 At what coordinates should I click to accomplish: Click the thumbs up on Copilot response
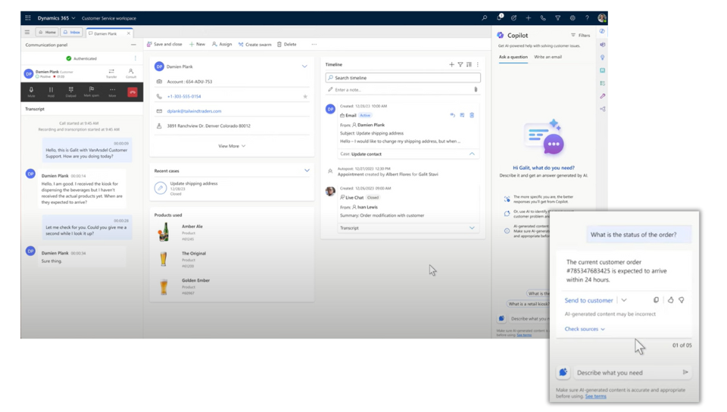pos(671,300)
